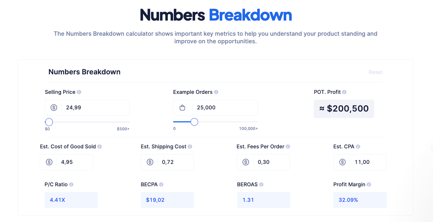Click the shopping bag icon in Example Orders
Screen dimensions: 433x222
tap(182, 108)
